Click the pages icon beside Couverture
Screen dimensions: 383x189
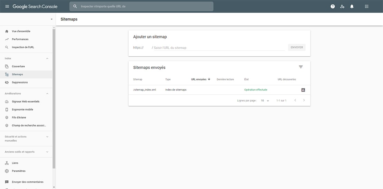(7, 66)
